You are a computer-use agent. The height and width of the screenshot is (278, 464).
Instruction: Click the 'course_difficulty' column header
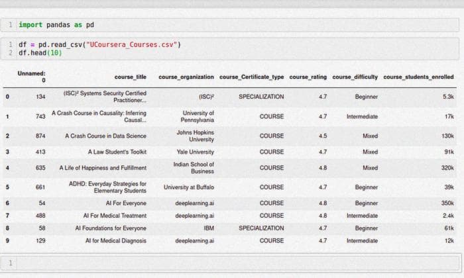point(355,77)
